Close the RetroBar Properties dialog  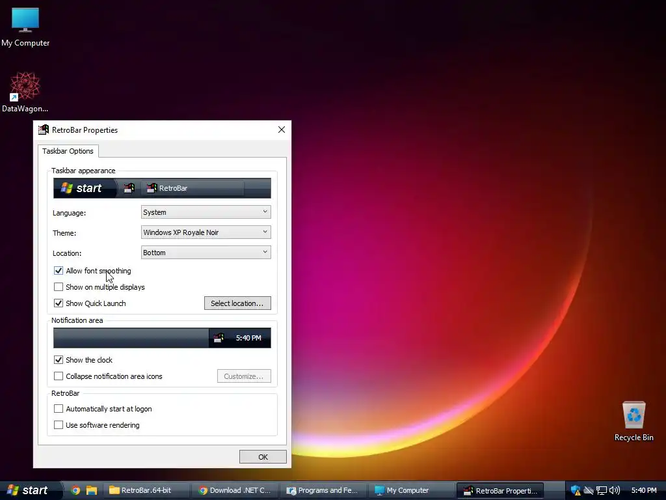coord(282,130)
